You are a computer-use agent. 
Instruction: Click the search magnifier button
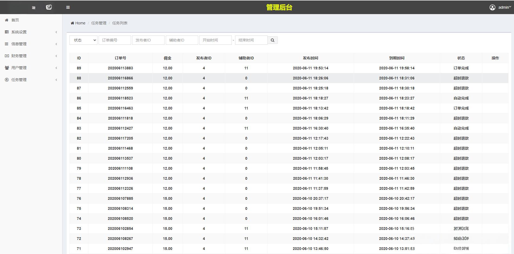pyautogui.click(x=273, y=40)
